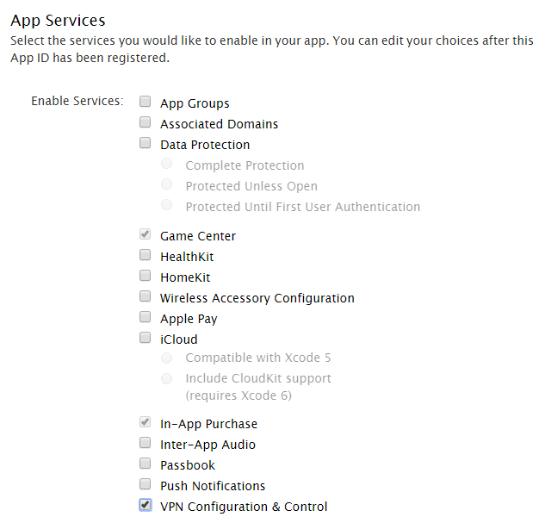
Task: Enable the Data Protection checkbox
Action: [145, 142]
